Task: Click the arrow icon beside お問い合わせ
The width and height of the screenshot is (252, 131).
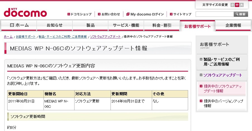Action: pyautogui.click(x=99, y=14)
